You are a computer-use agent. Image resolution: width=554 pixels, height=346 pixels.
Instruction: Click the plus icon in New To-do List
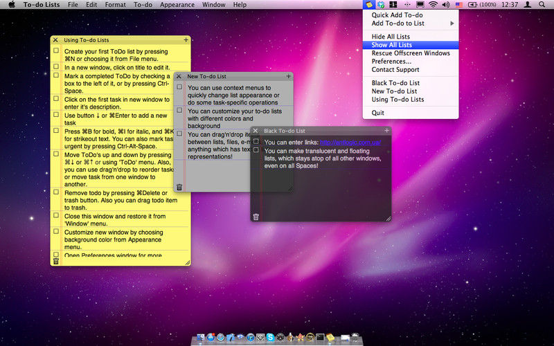pos(288,76)
